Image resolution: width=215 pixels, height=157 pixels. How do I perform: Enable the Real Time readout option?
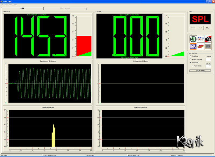(191, 56)
